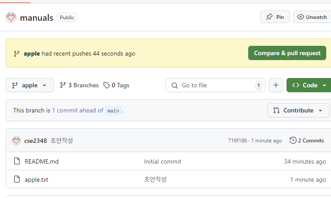Click the main branch label
The width and height of the screenshot is (331, 198).
[114, 111]
